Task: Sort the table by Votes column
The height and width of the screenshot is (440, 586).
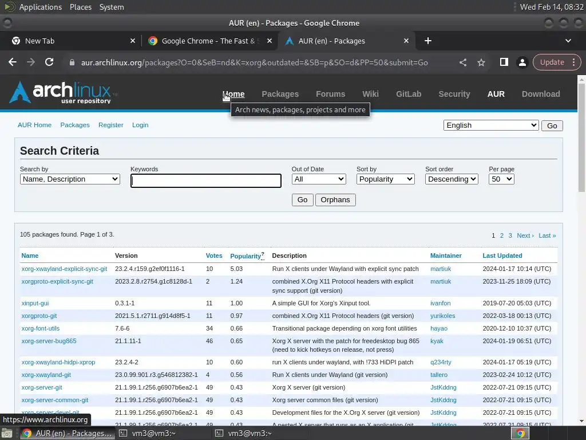Action: point(214,256)
